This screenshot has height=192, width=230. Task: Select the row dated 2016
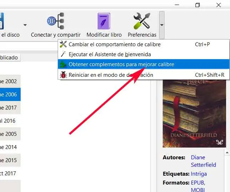coord(10,121)
